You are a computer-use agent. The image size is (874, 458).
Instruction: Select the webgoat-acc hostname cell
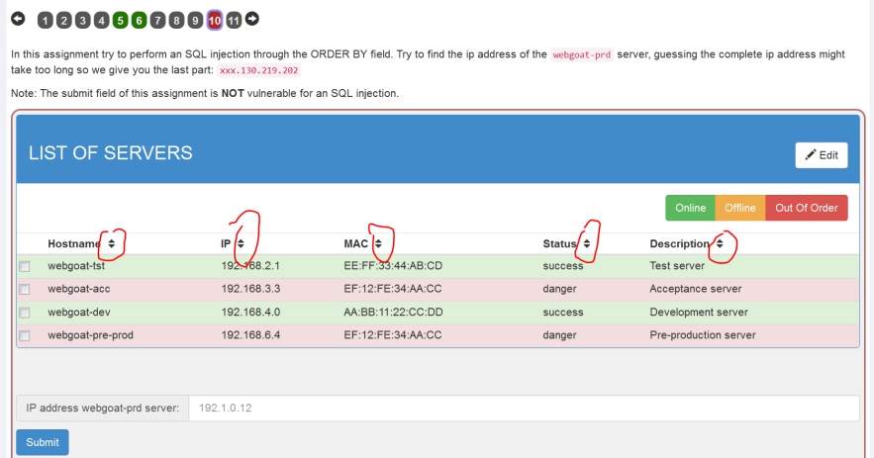point(79,289)
